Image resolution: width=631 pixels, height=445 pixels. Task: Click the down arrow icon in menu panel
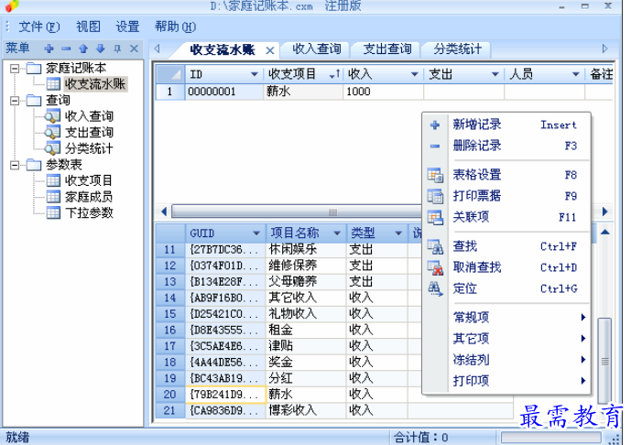(101, 49)
